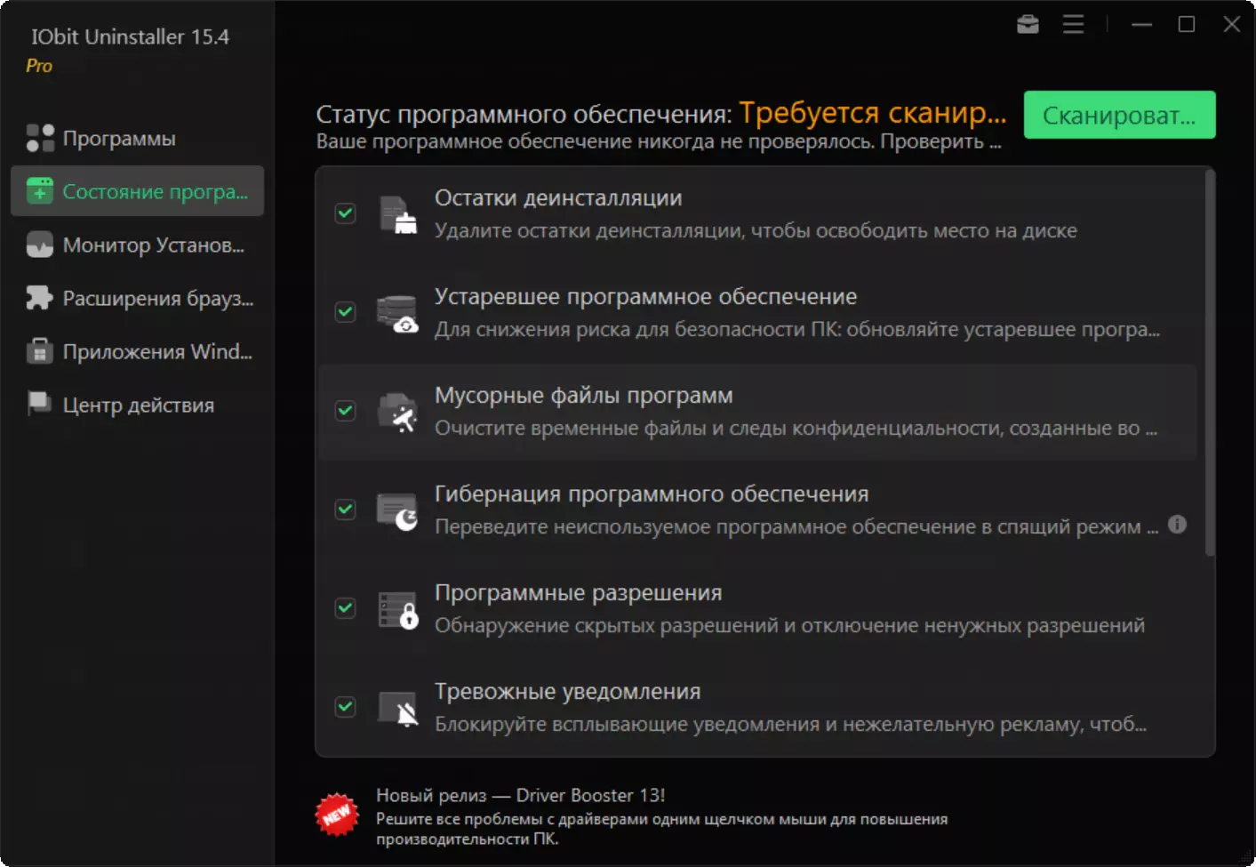Open the toolbox briefcase icon
The image size is (1256, 867).
(1028, 24)
